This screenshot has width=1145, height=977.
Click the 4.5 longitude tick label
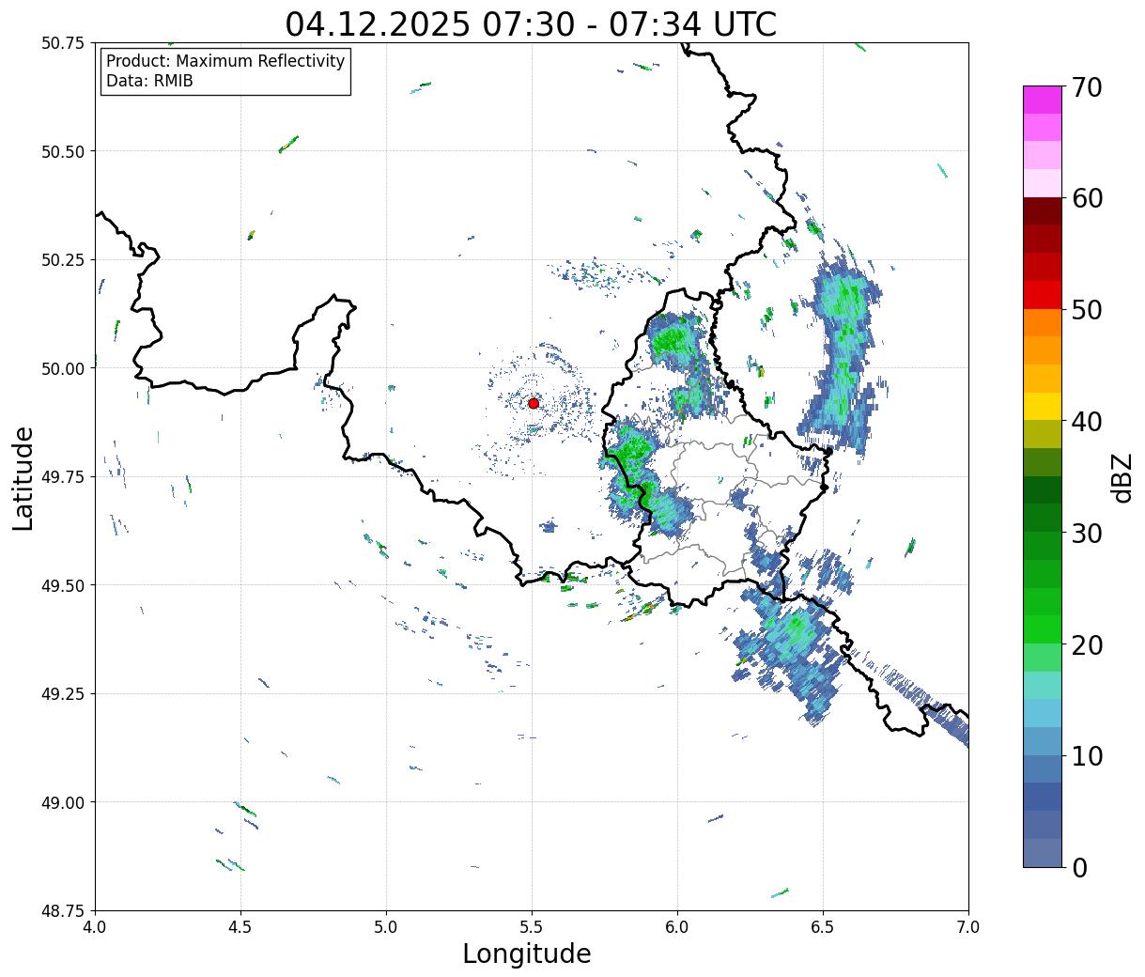[x=241, y=927]
